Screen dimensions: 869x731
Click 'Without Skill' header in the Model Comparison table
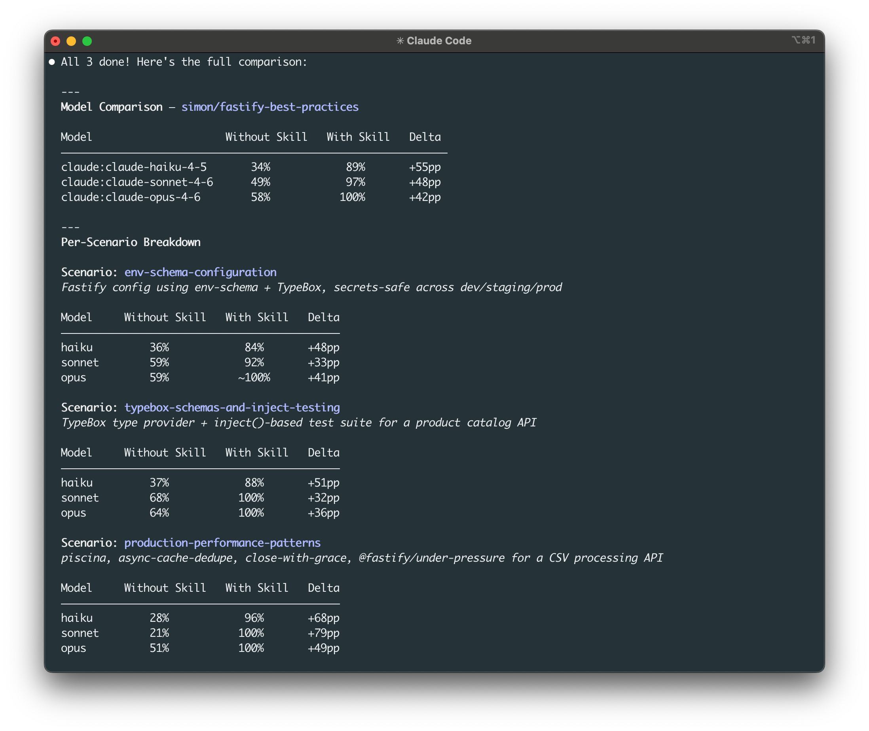(267, 137)
